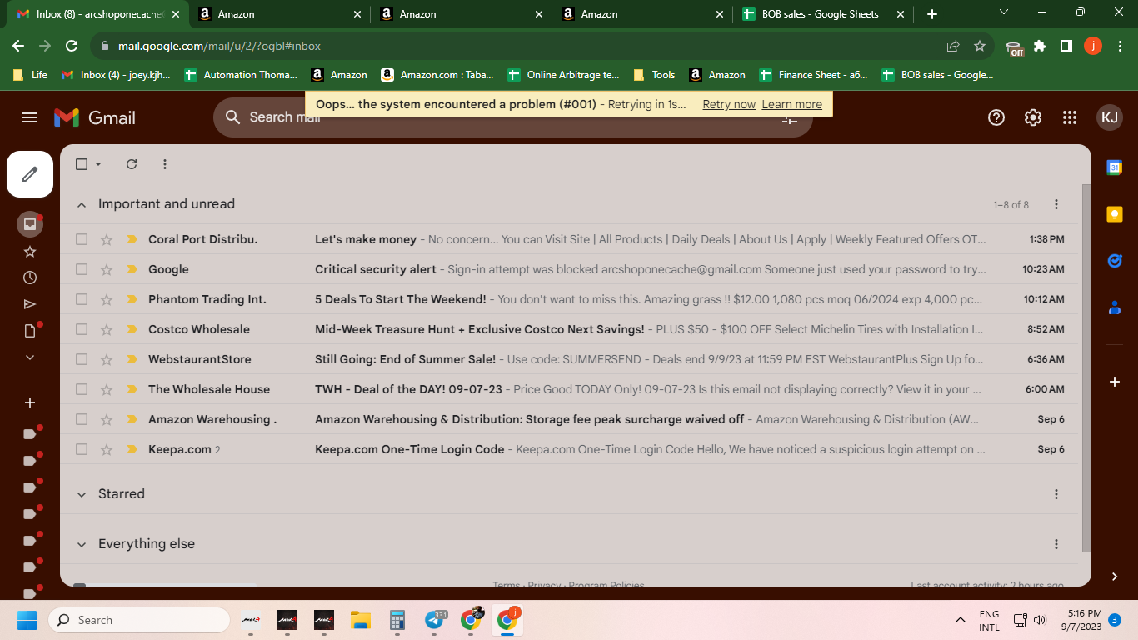Viewport: 1138px width, 640px height.
Task: Click the Chrome page reload button
Action: pos(72,46)
